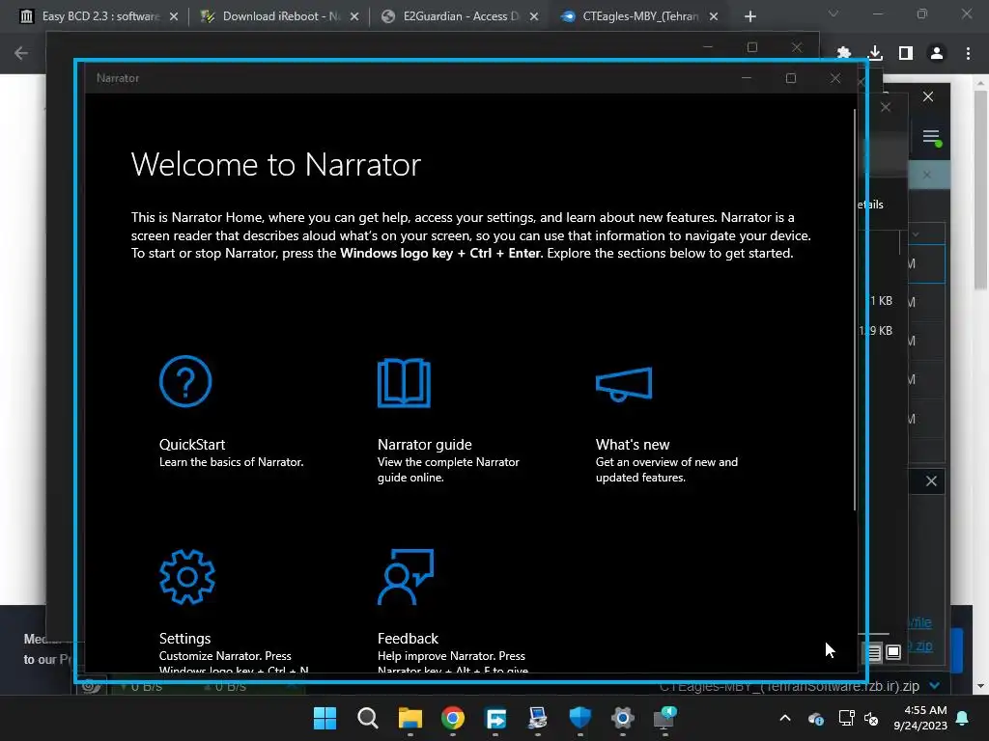Open the Narrator guide link text
989x741 pixels.
(x=425, y=444)
